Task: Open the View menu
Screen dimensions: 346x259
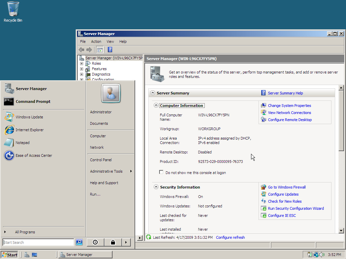Action: [110, 41]
